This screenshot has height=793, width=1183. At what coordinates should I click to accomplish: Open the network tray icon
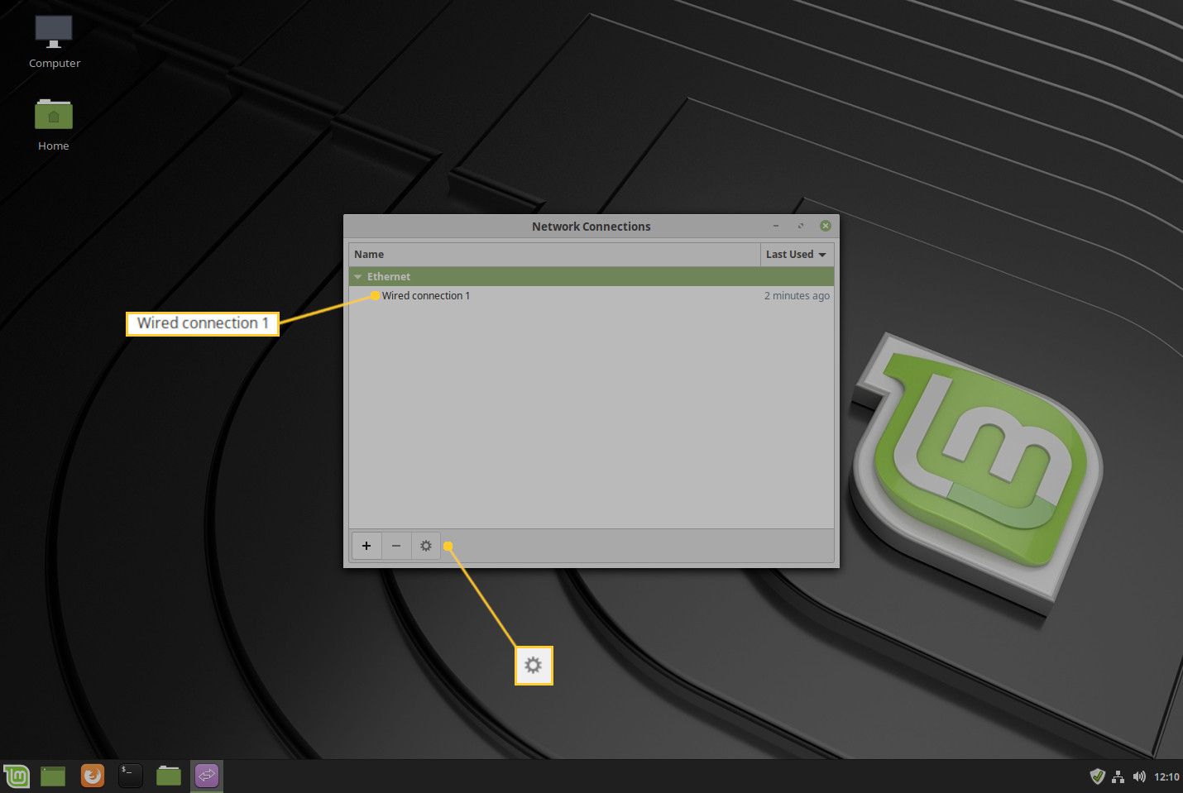[x=1118, y=776]
